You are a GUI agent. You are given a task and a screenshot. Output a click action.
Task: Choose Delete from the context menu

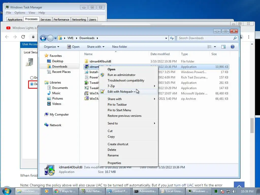[128, 150]
